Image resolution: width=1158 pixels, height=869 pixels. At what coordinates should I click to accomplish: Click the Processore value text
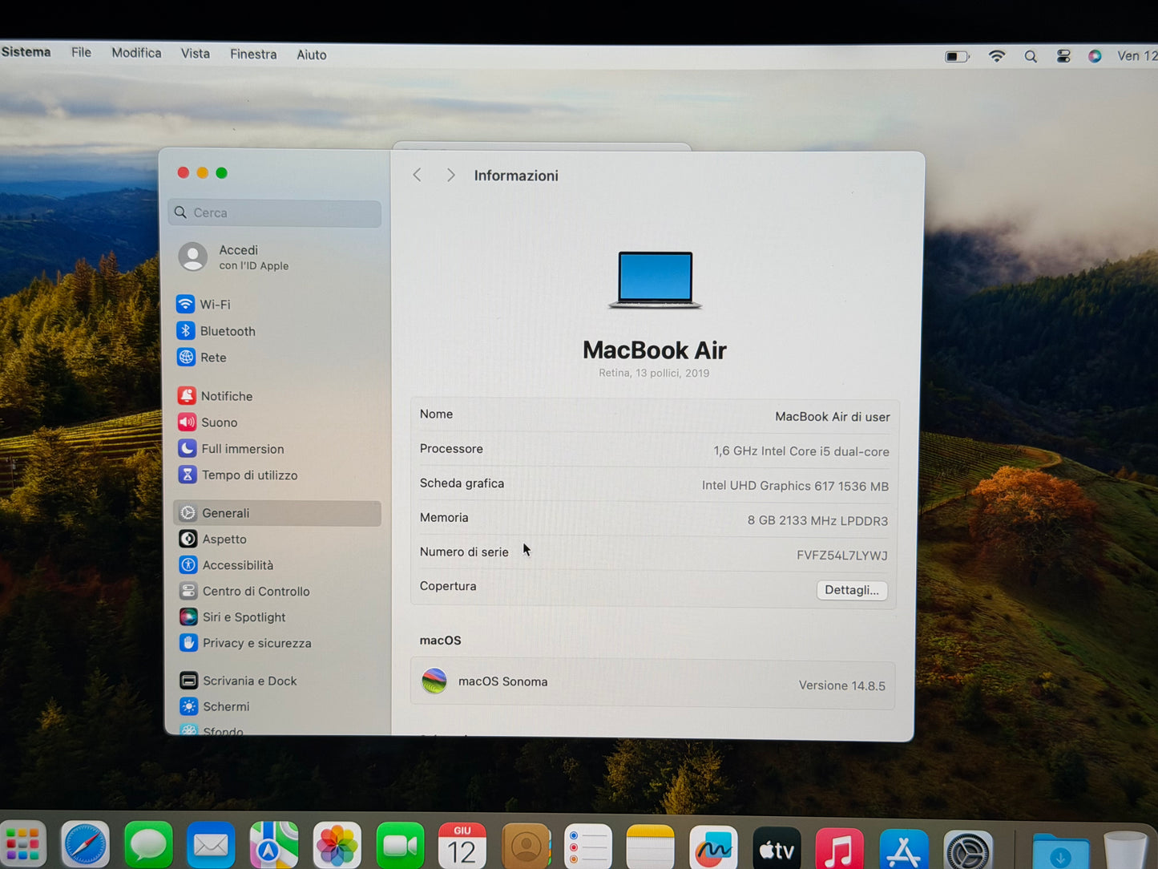click(x=801, y=451)
